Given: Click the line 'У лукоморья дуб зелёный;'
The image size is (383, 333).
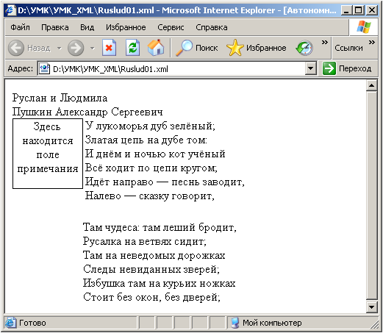Looking at the screenshot, I should tap(150, 126).
